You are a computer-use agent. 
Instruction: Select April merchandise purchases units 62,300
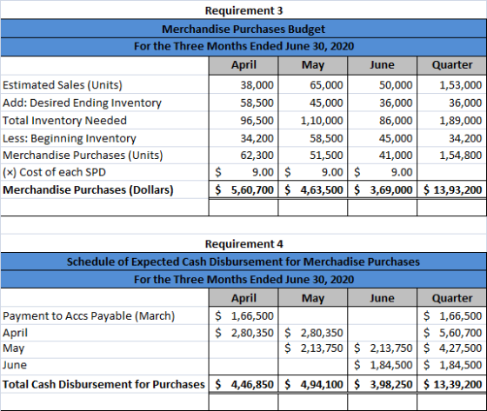coord(243,156)
